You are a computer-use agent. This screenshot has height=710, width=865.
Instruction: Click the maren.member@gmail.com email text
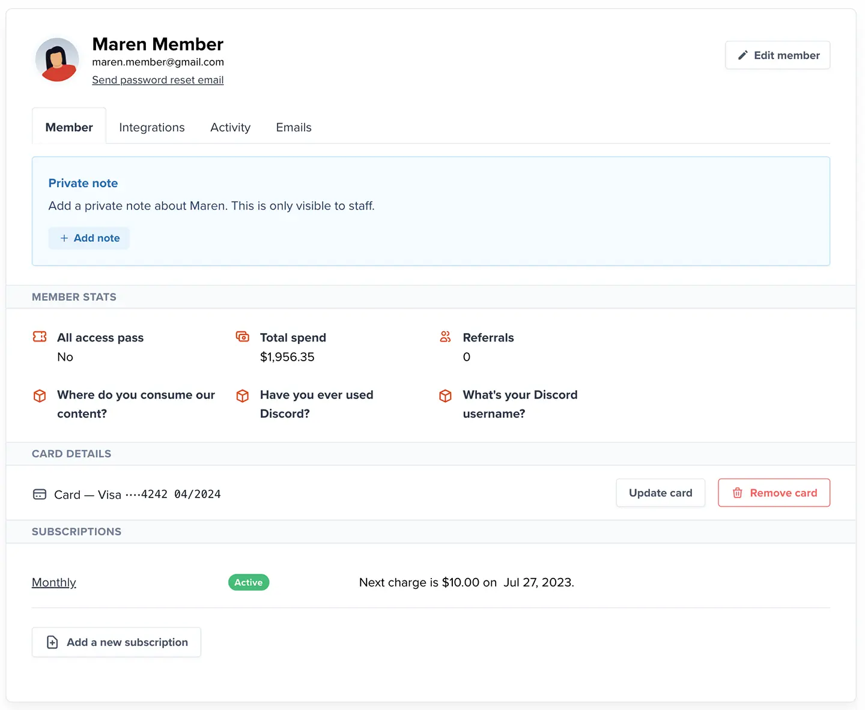158,62
